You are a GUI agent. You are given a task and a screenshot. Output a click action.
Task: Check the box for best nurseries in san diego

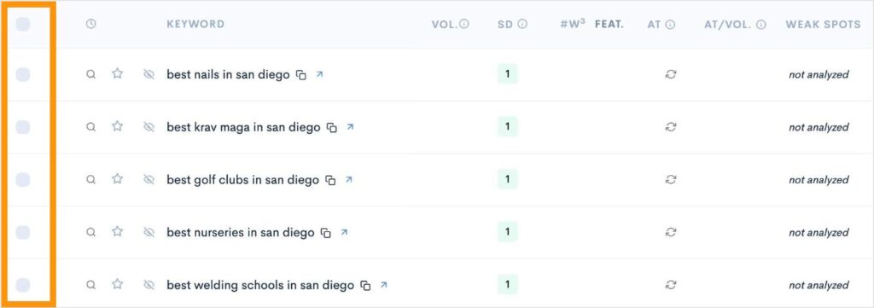pyautogui.click(x=23, y=232)
